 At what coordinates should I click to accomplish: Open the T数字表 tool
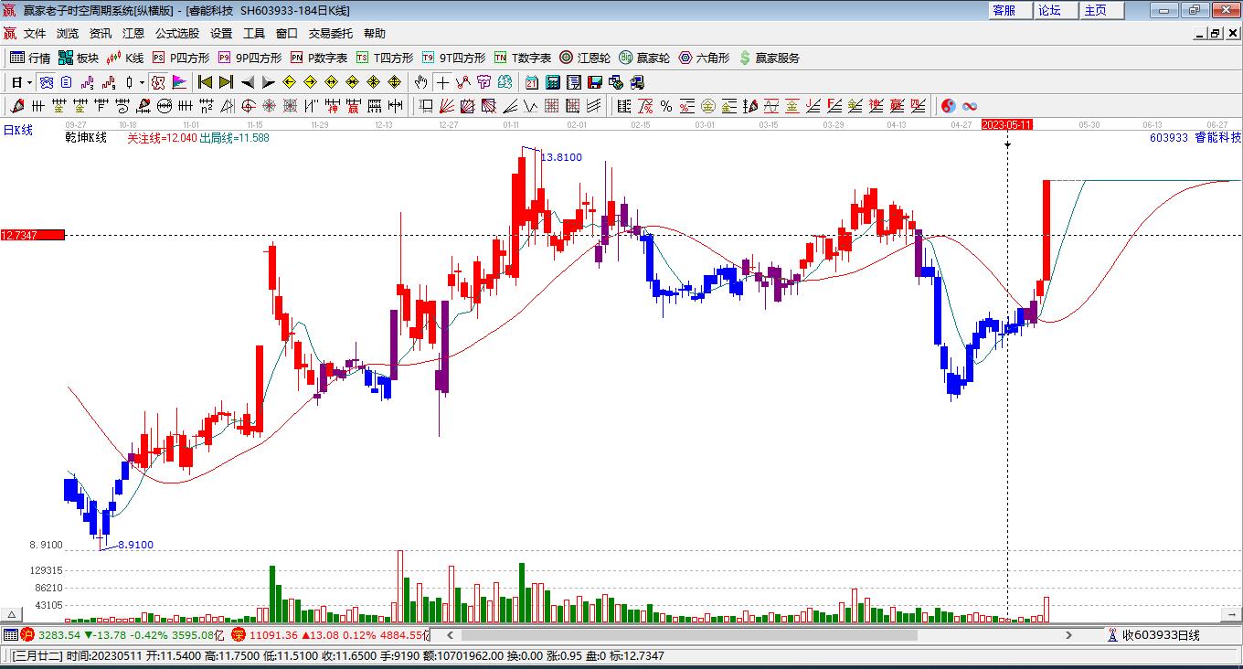523,58
